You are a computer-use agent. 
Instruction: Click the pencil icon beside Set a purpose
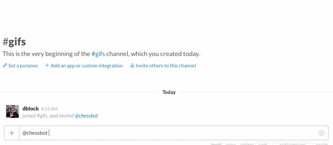[5, 66]
